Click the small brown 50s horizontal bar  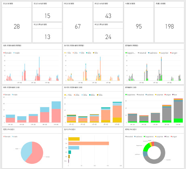69,157
